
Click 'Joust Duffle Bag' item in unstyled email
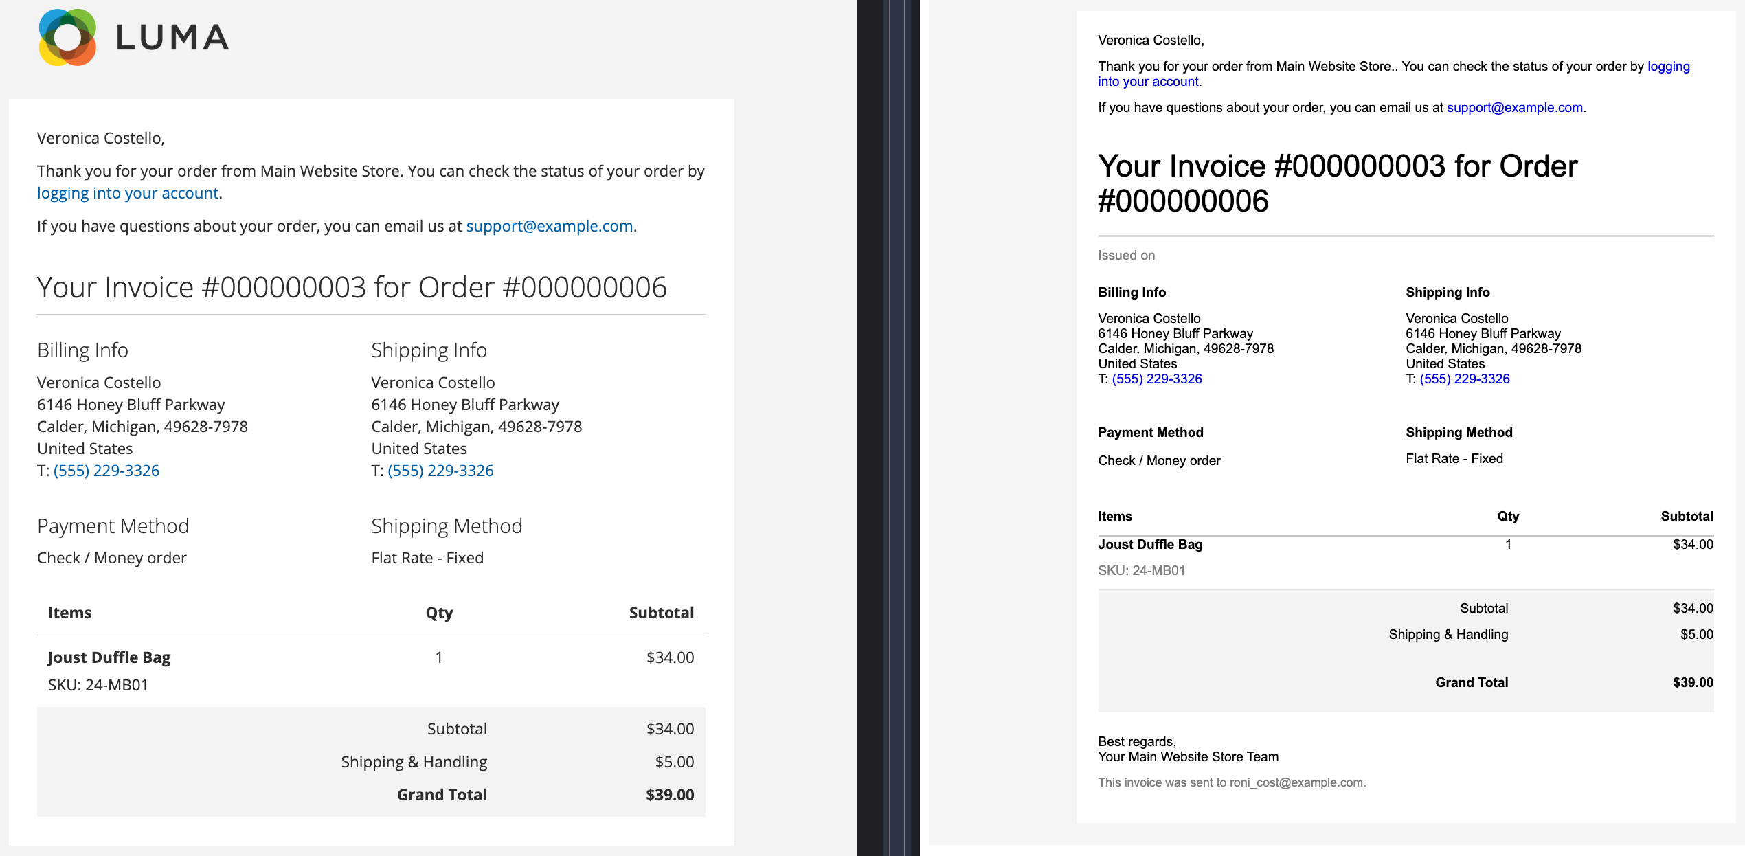(1150, 544)
